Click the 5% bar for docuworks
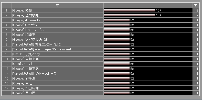Screen dimensions: 202x100 (116, 20)
